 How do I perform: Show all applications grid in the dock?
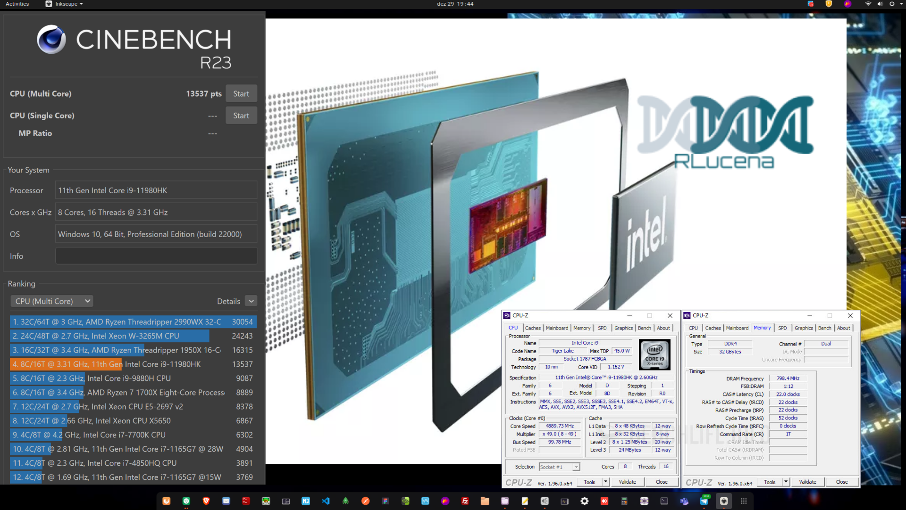744,501
